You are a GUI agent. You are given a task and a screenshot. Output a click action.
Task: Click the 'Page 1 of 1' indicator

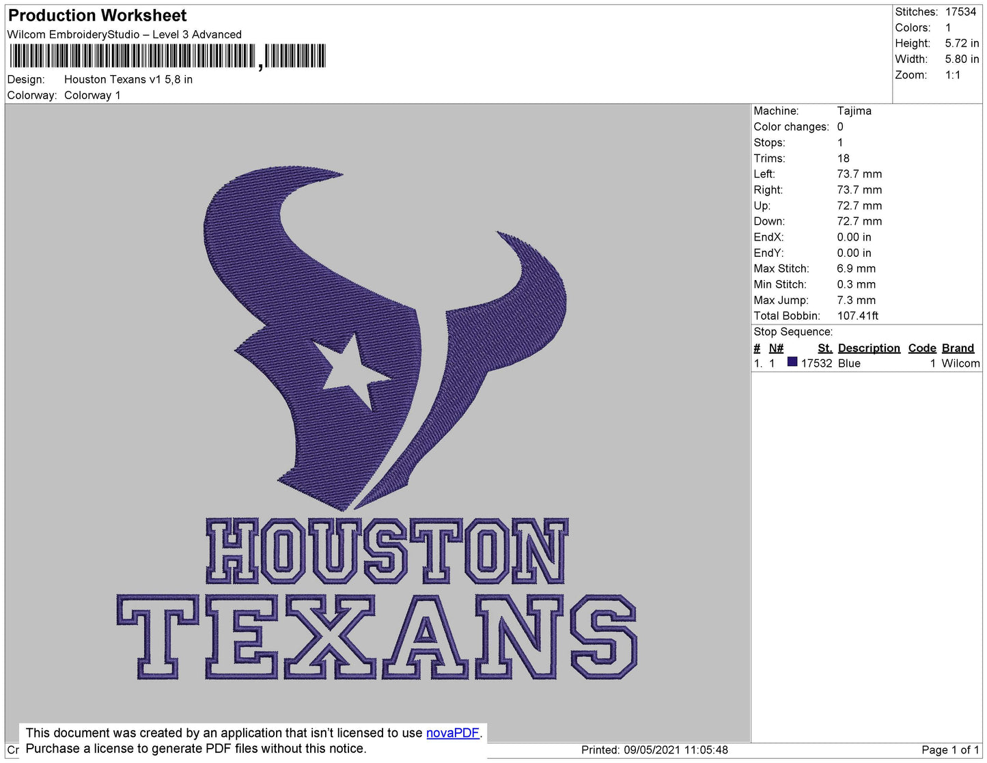click(950, 750)
